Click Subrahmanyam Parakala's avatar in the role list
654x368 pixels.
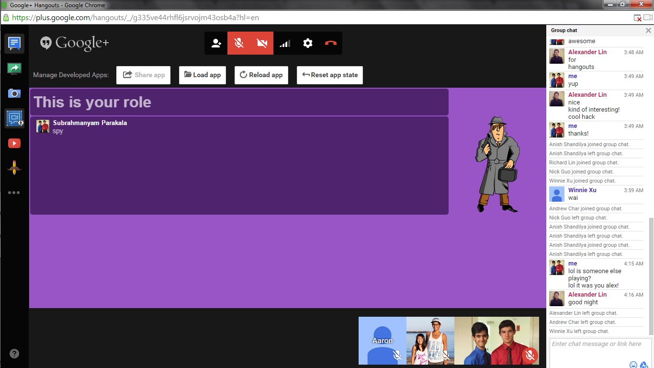pyautogui.click(x=43, y=126)
